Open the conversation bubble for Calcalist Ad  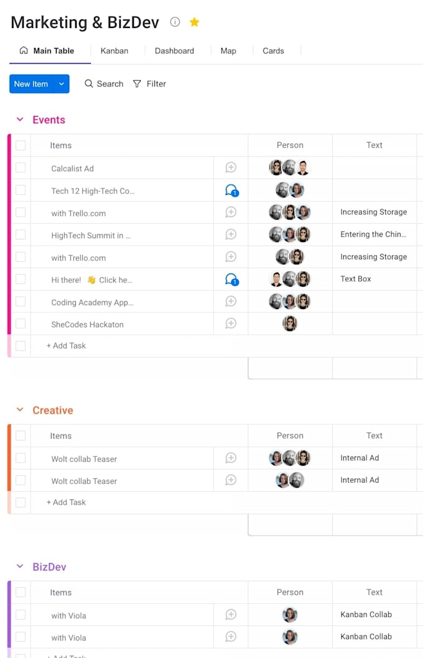pyautogui.click(x=231, y=167)
